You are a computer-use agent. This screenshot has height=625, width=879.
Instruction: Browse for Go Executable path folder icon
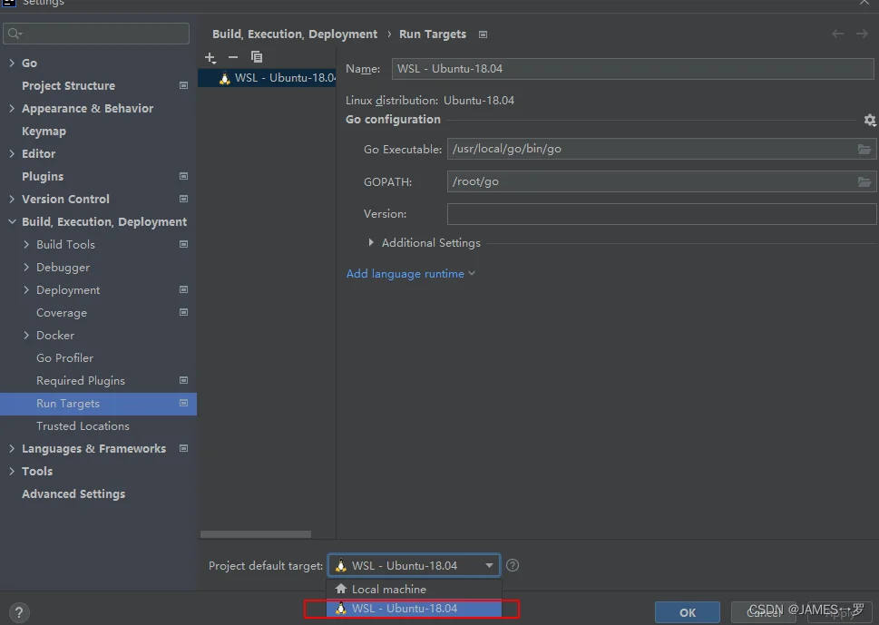coord(864,149)
